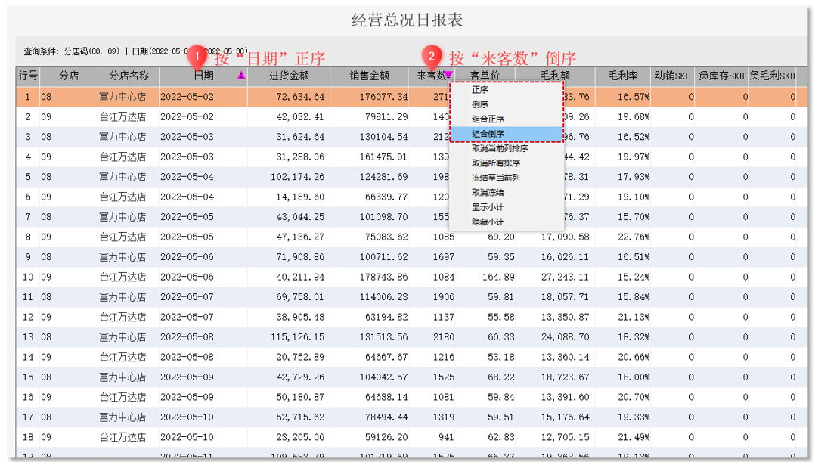Pick 取消所有排序 menu option
815x462 pixels.
pos(496,163)
